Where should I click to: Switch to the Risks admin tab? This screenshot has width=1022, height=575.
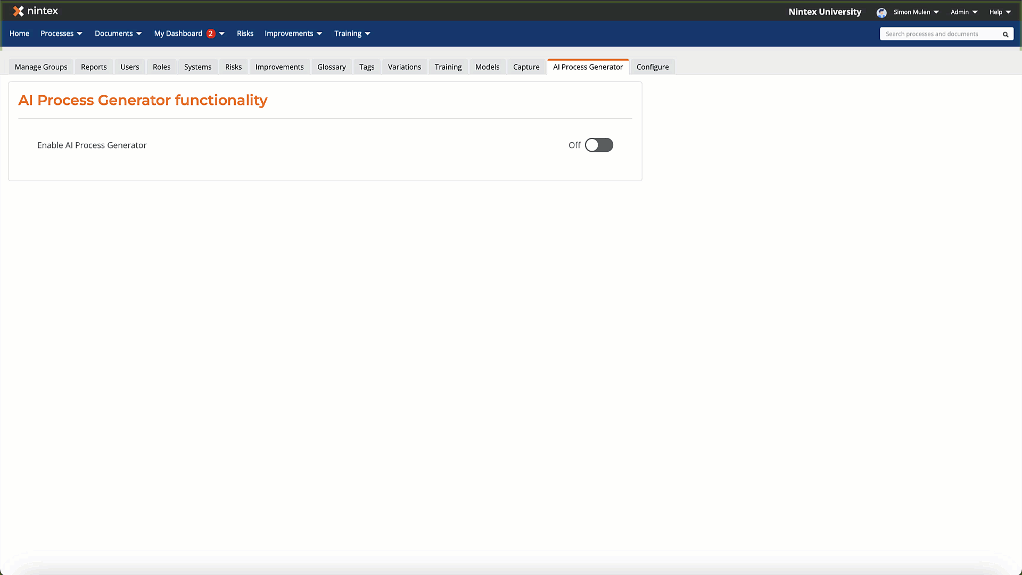(x=233, y=67)
